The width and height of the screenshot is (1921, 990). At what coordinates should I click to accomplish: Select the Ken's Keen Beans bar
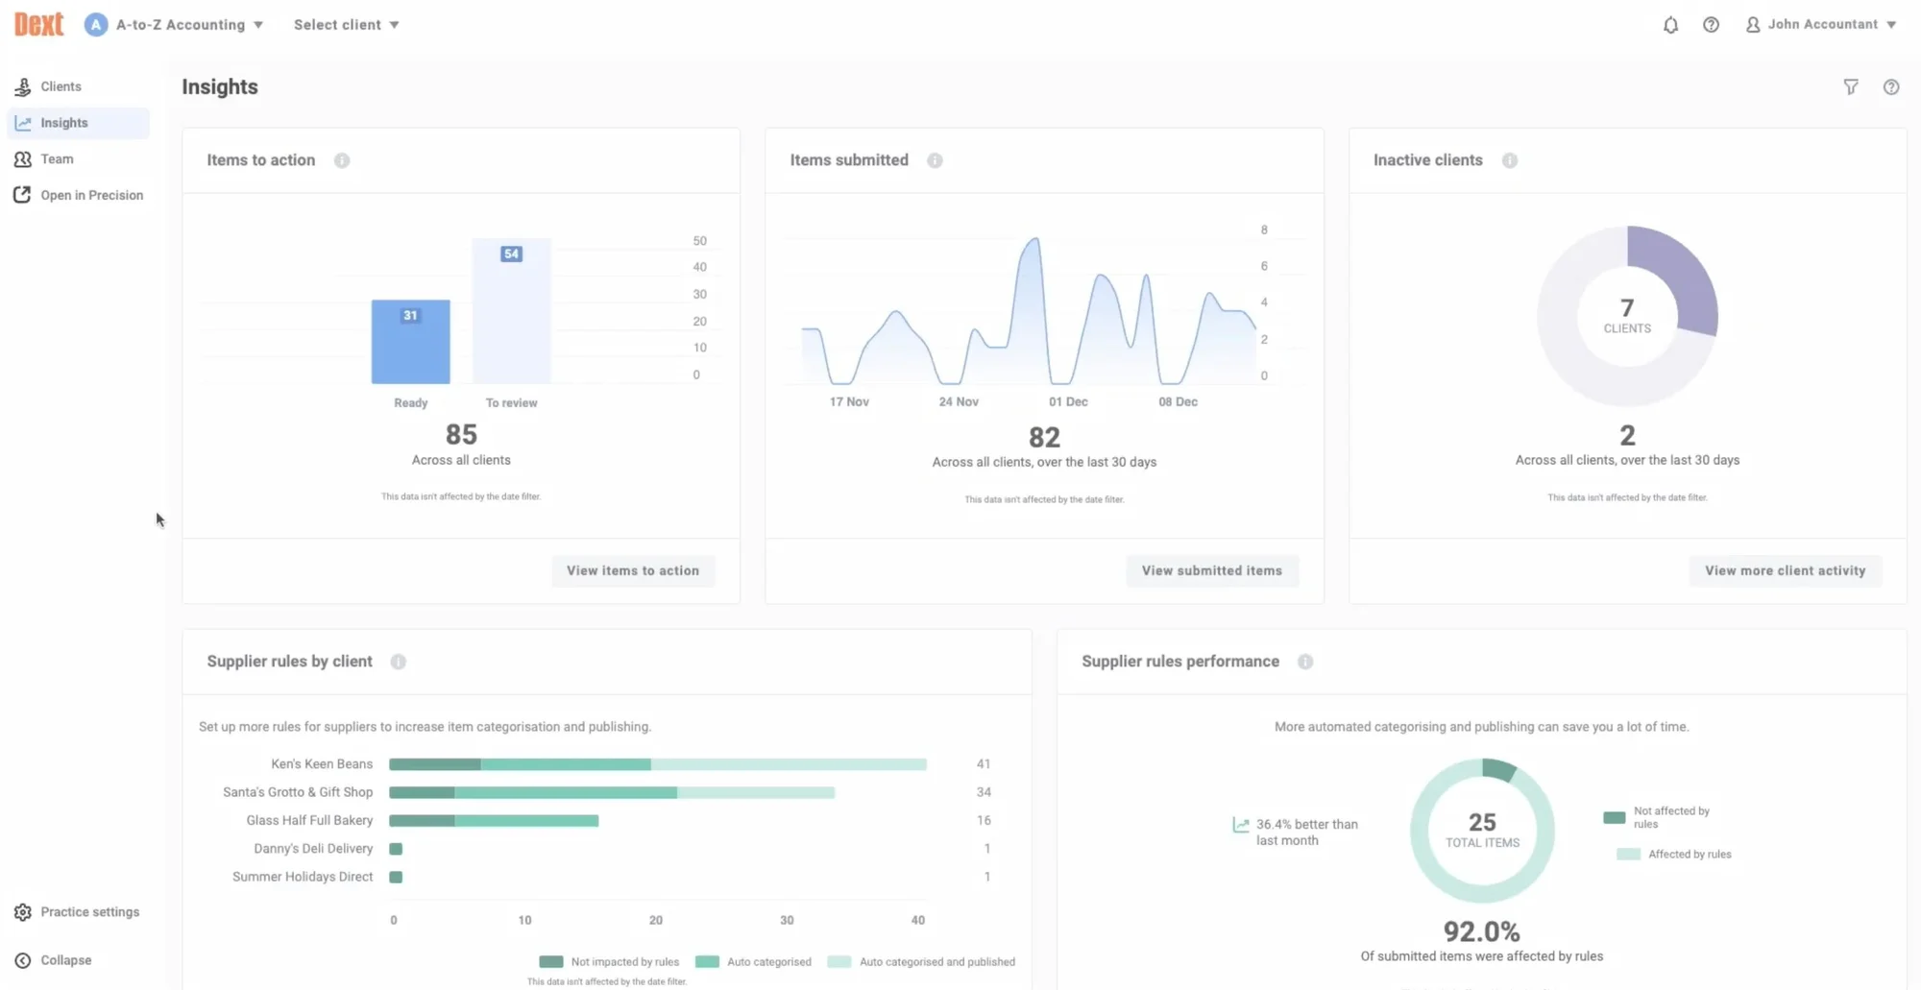click(x=657, y=764)
